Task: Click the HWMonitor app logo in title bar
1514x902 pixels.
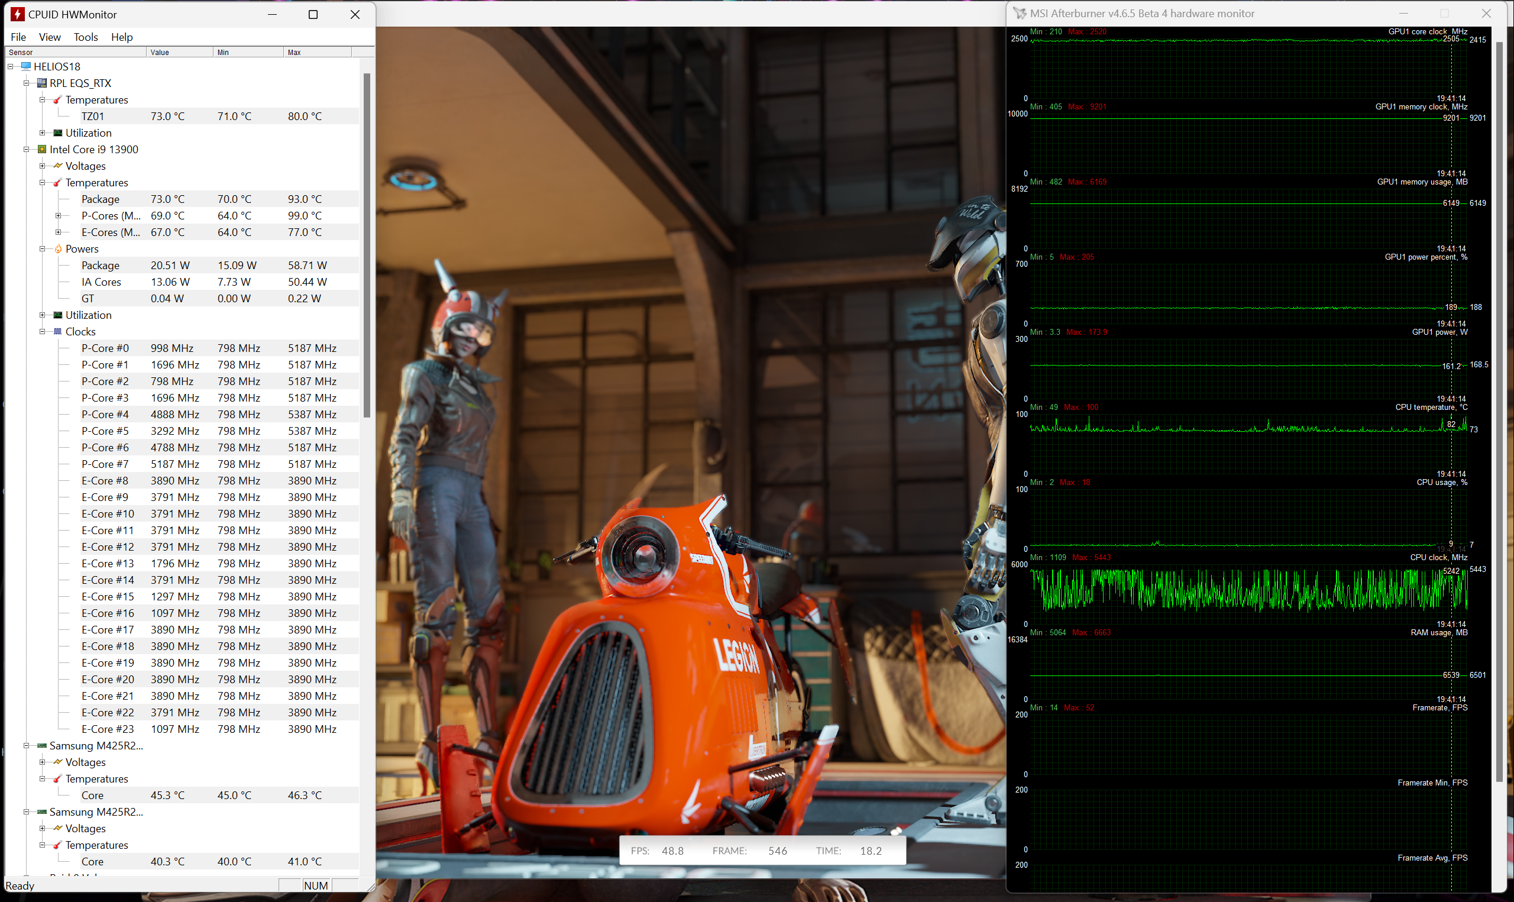Action: pos(18,14)
